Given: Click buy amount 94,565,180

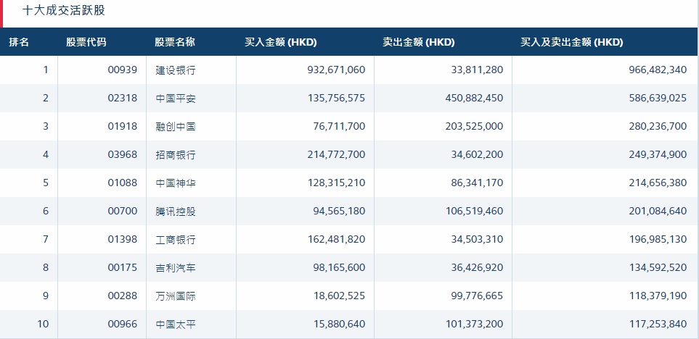Looking at the screenshot, I should click(x=340, y=211).
